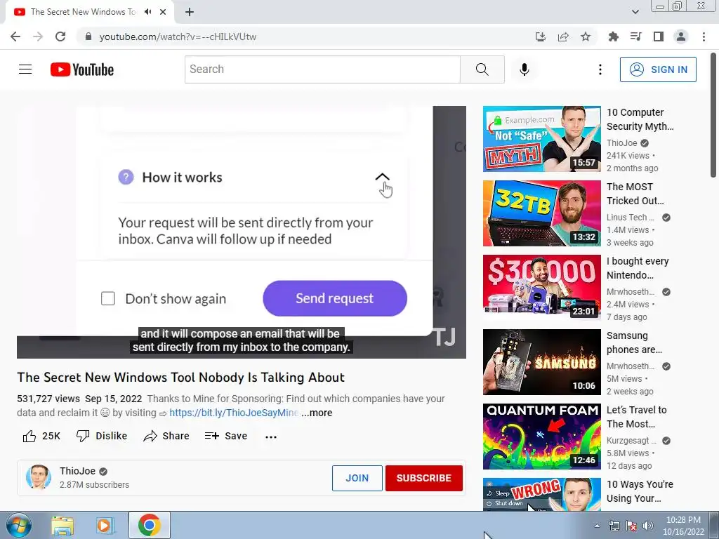
Task: Open the Samsung phones video thumbnail
Action: pos(541,362)
